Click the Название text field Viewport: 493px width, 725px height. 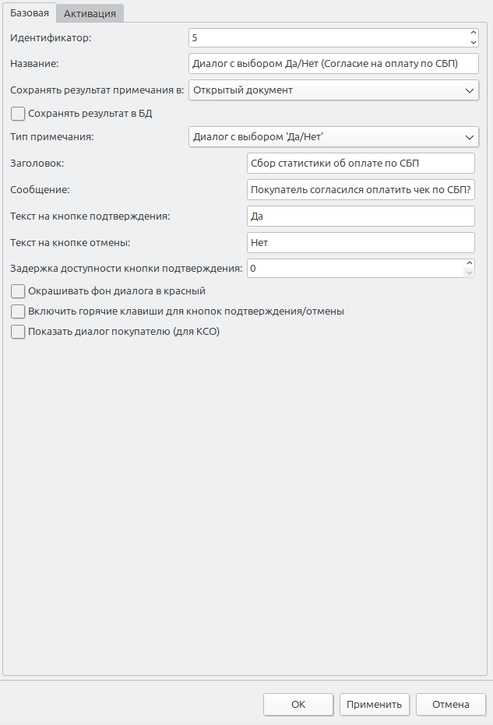(x=333, y=64)
